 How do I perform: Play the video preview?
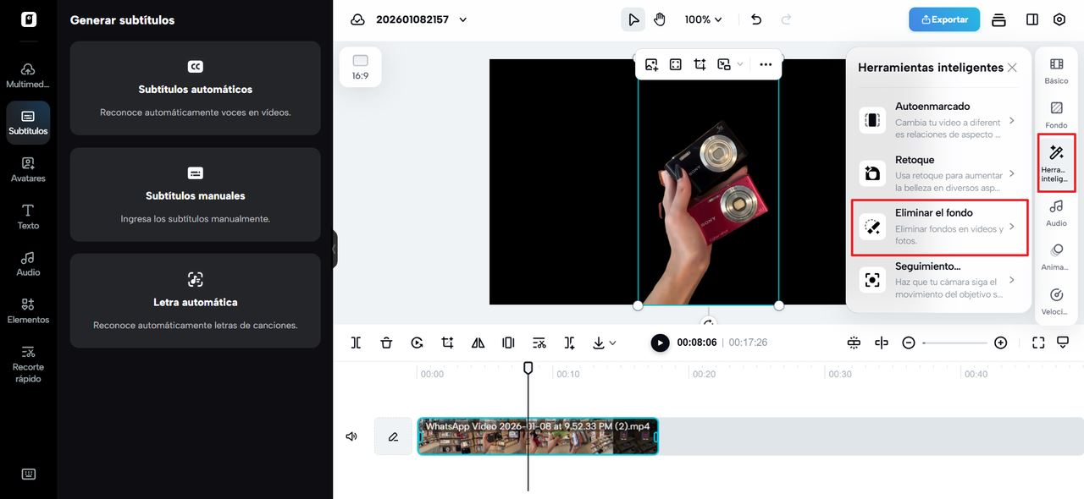[x=660, y=343]
